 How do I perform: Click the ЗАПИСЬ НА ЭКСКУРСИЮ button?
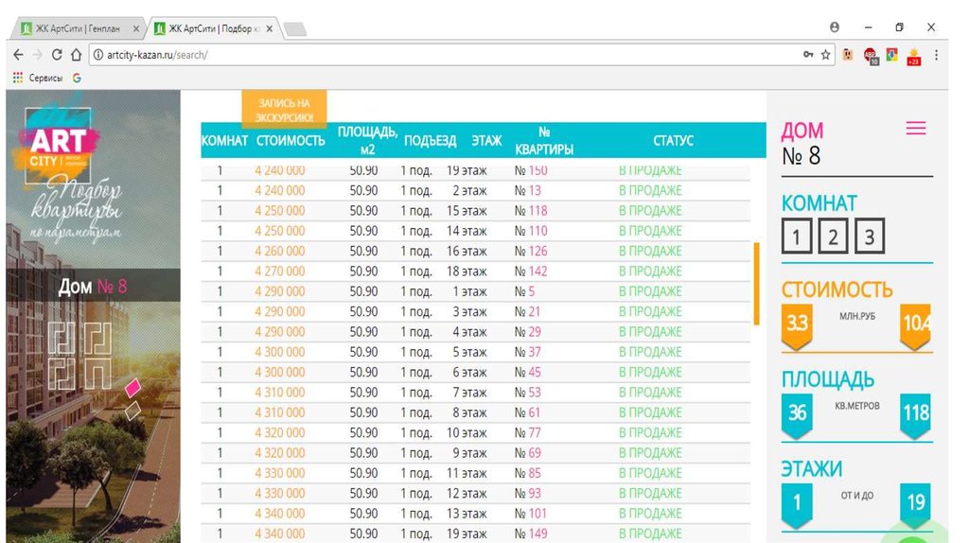point(283,110)
